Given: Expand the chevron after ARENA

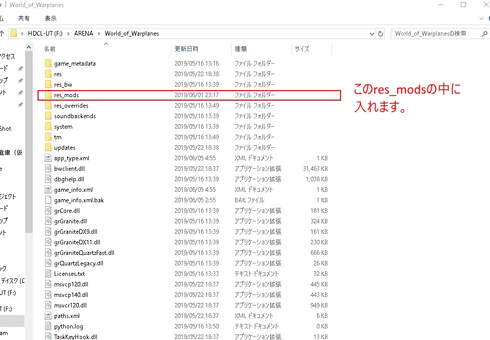Looking at the screenshot, I should click(x=99, y=34).
